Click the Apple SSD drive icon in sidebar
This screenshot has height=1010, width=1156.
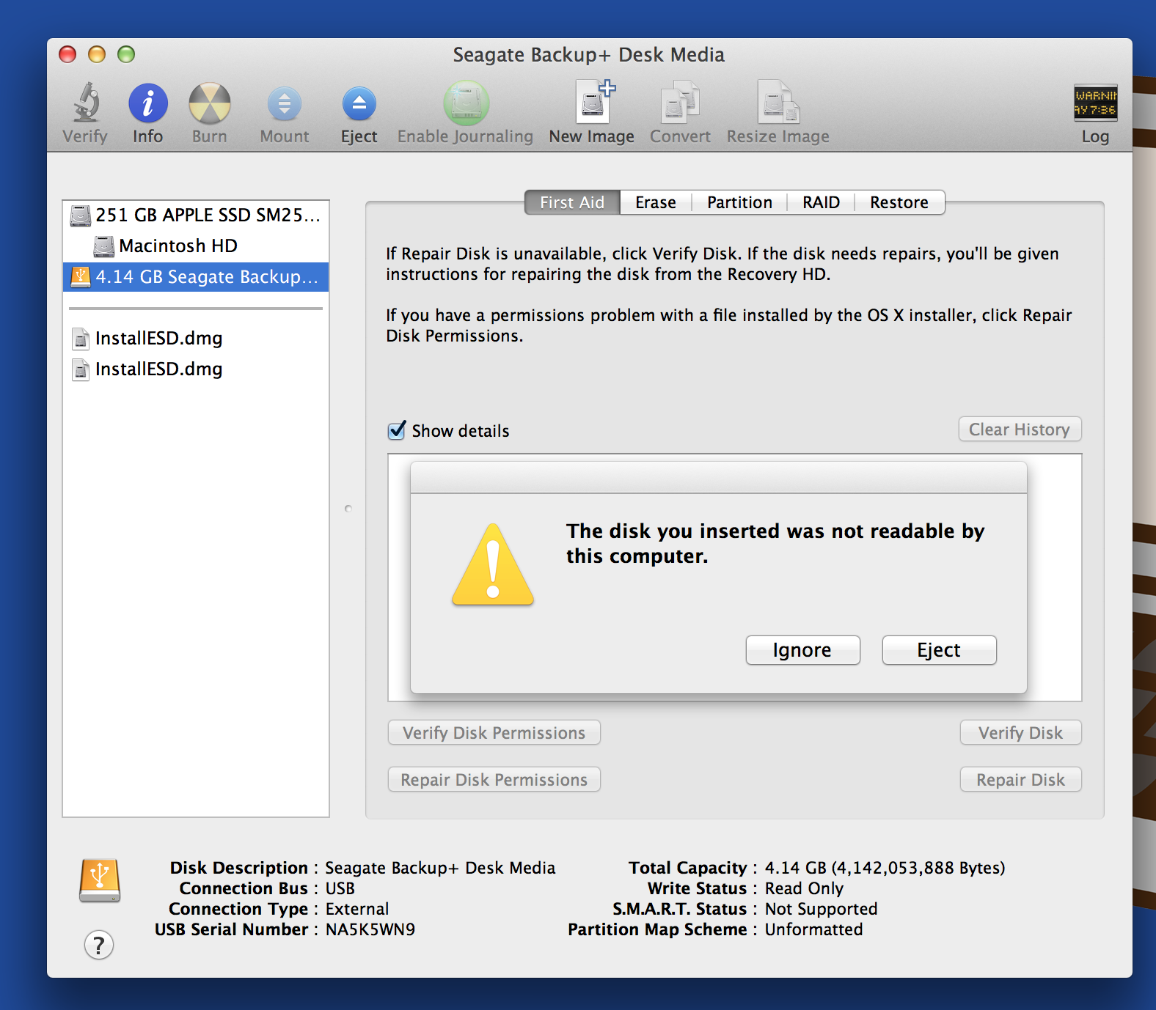[80, 215]
